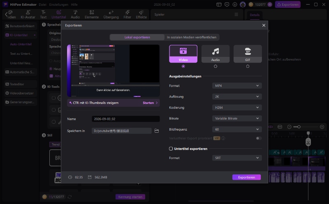Click Starten for KI-Thumbnails
The image size is (329, 204).
click(x=150, y=103)
